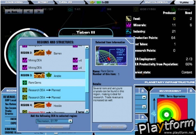Open the second planetary infrastructure dropdown
This screenshot has width=196, height=135.
click(x=144, y=107)
